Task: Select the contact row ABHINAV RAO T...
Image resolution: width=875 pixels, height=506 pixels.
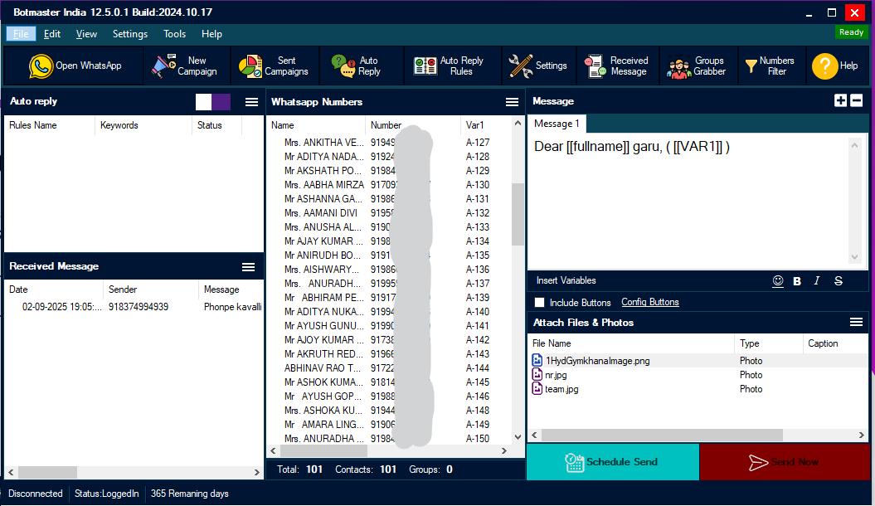Action: [x=389, y=368]
